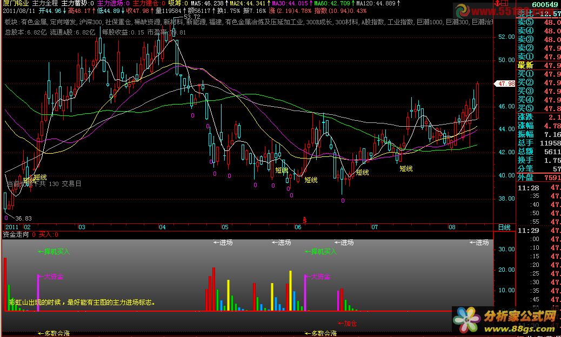Click the 当前选择共 130 交易日 text

(44, 184)
